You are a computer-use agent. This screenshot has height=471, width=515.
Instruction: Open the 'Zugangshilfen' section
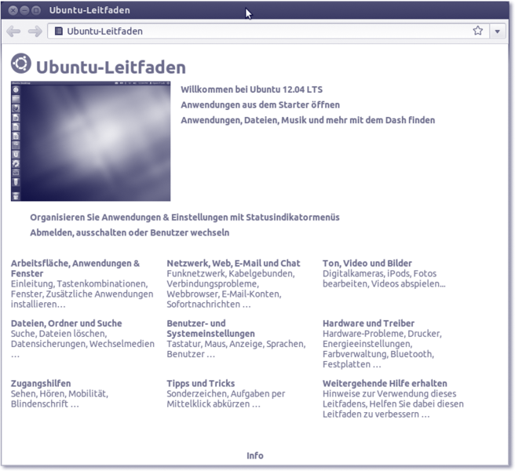coord(41,383)
